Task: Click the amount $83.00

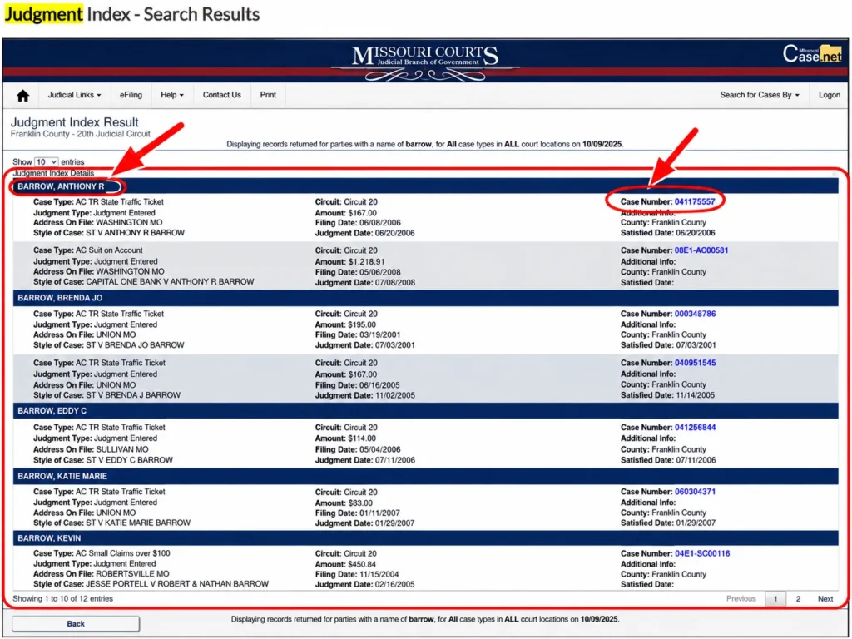Action: point(360,503)
